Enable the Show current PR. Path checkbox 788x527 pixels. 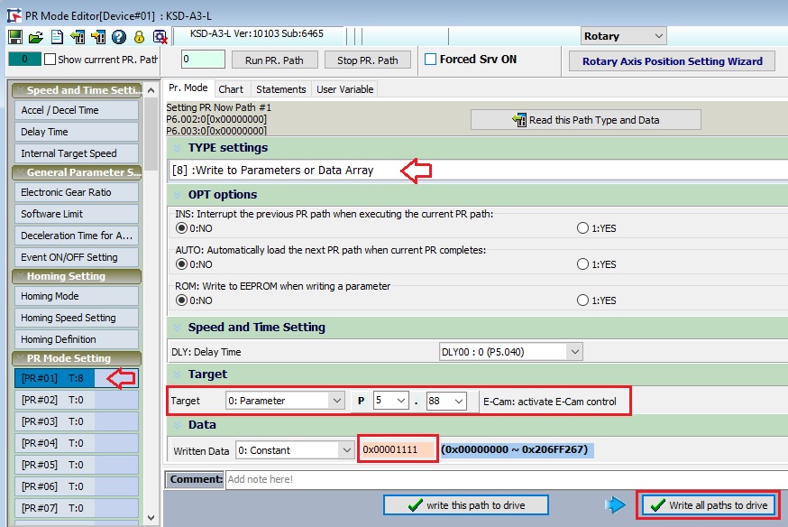coord(50,60)
